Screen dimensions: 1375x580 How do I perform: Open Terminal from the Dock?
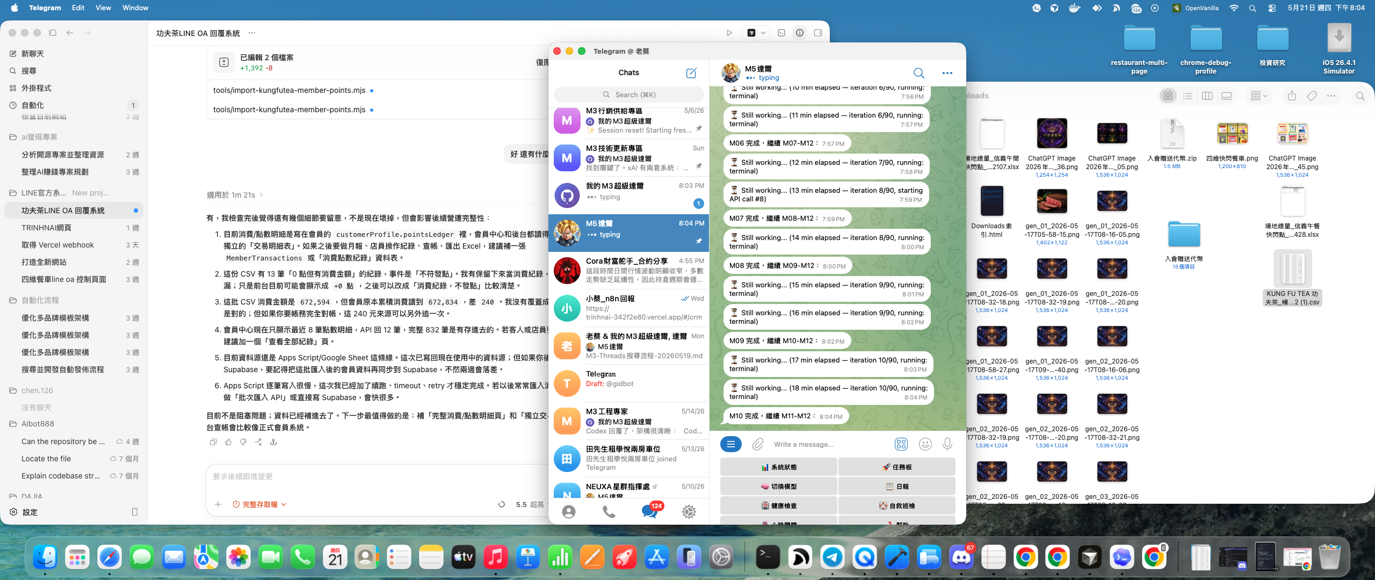pyautogui.click(x=768, y=557)
